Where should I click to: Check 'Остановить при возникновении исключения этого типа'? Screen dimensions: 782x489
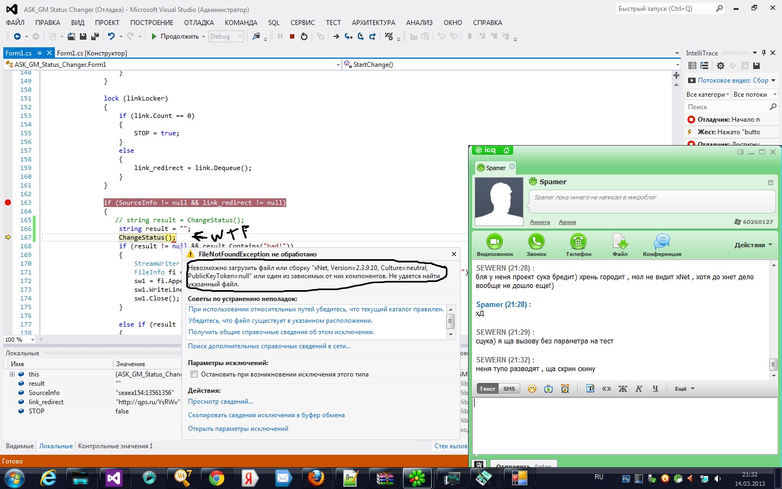[x=194, y=374]
